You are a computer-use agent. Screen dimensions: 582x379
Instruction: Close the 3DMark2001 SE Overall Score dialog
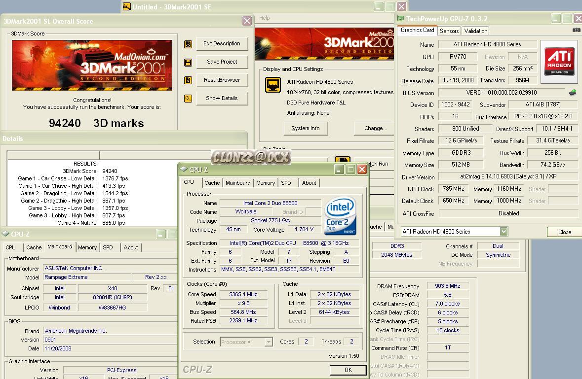[247, 21]
